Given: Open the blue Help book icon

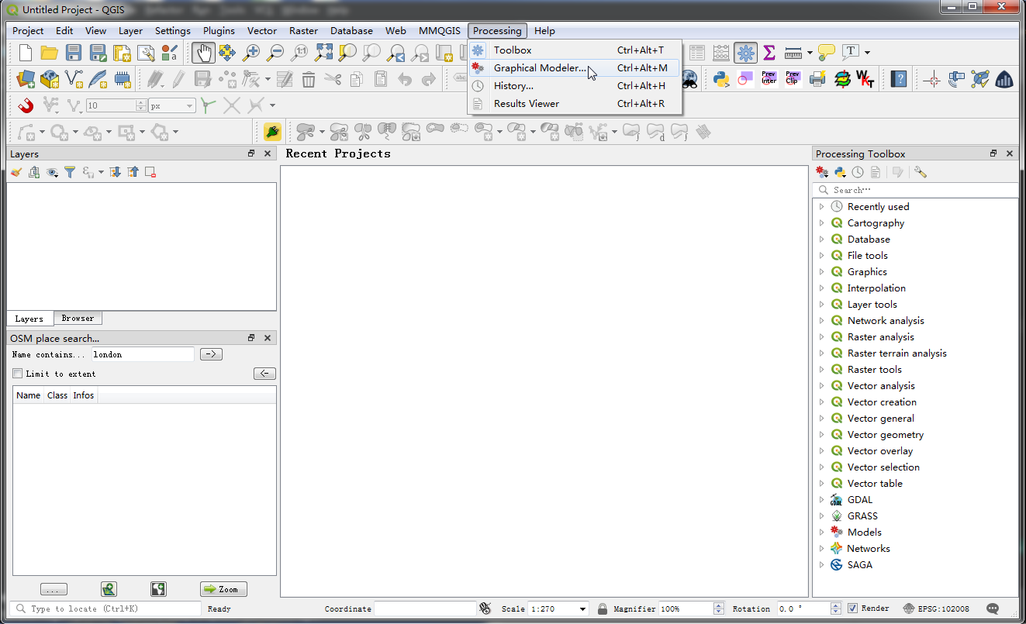Looking at the screenshot, I should pos(899,78).
